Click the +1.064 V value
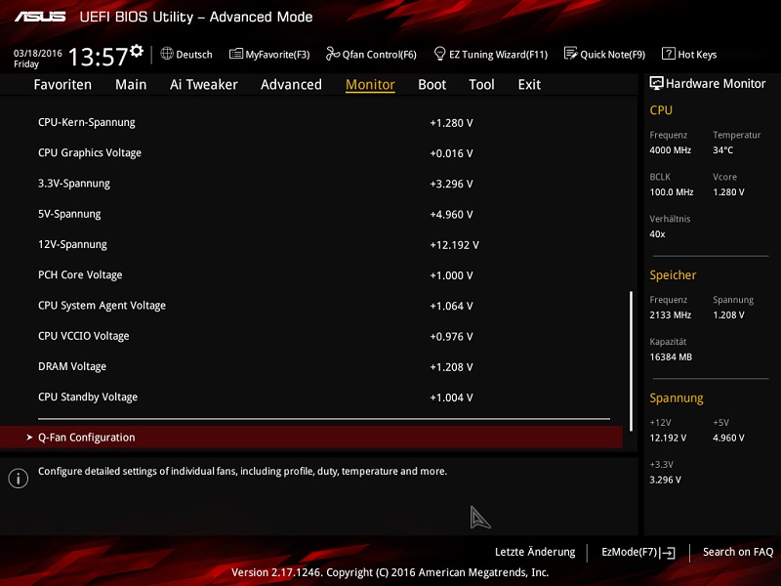Viewport: 781px width, 586px height. tap(451, 306)
